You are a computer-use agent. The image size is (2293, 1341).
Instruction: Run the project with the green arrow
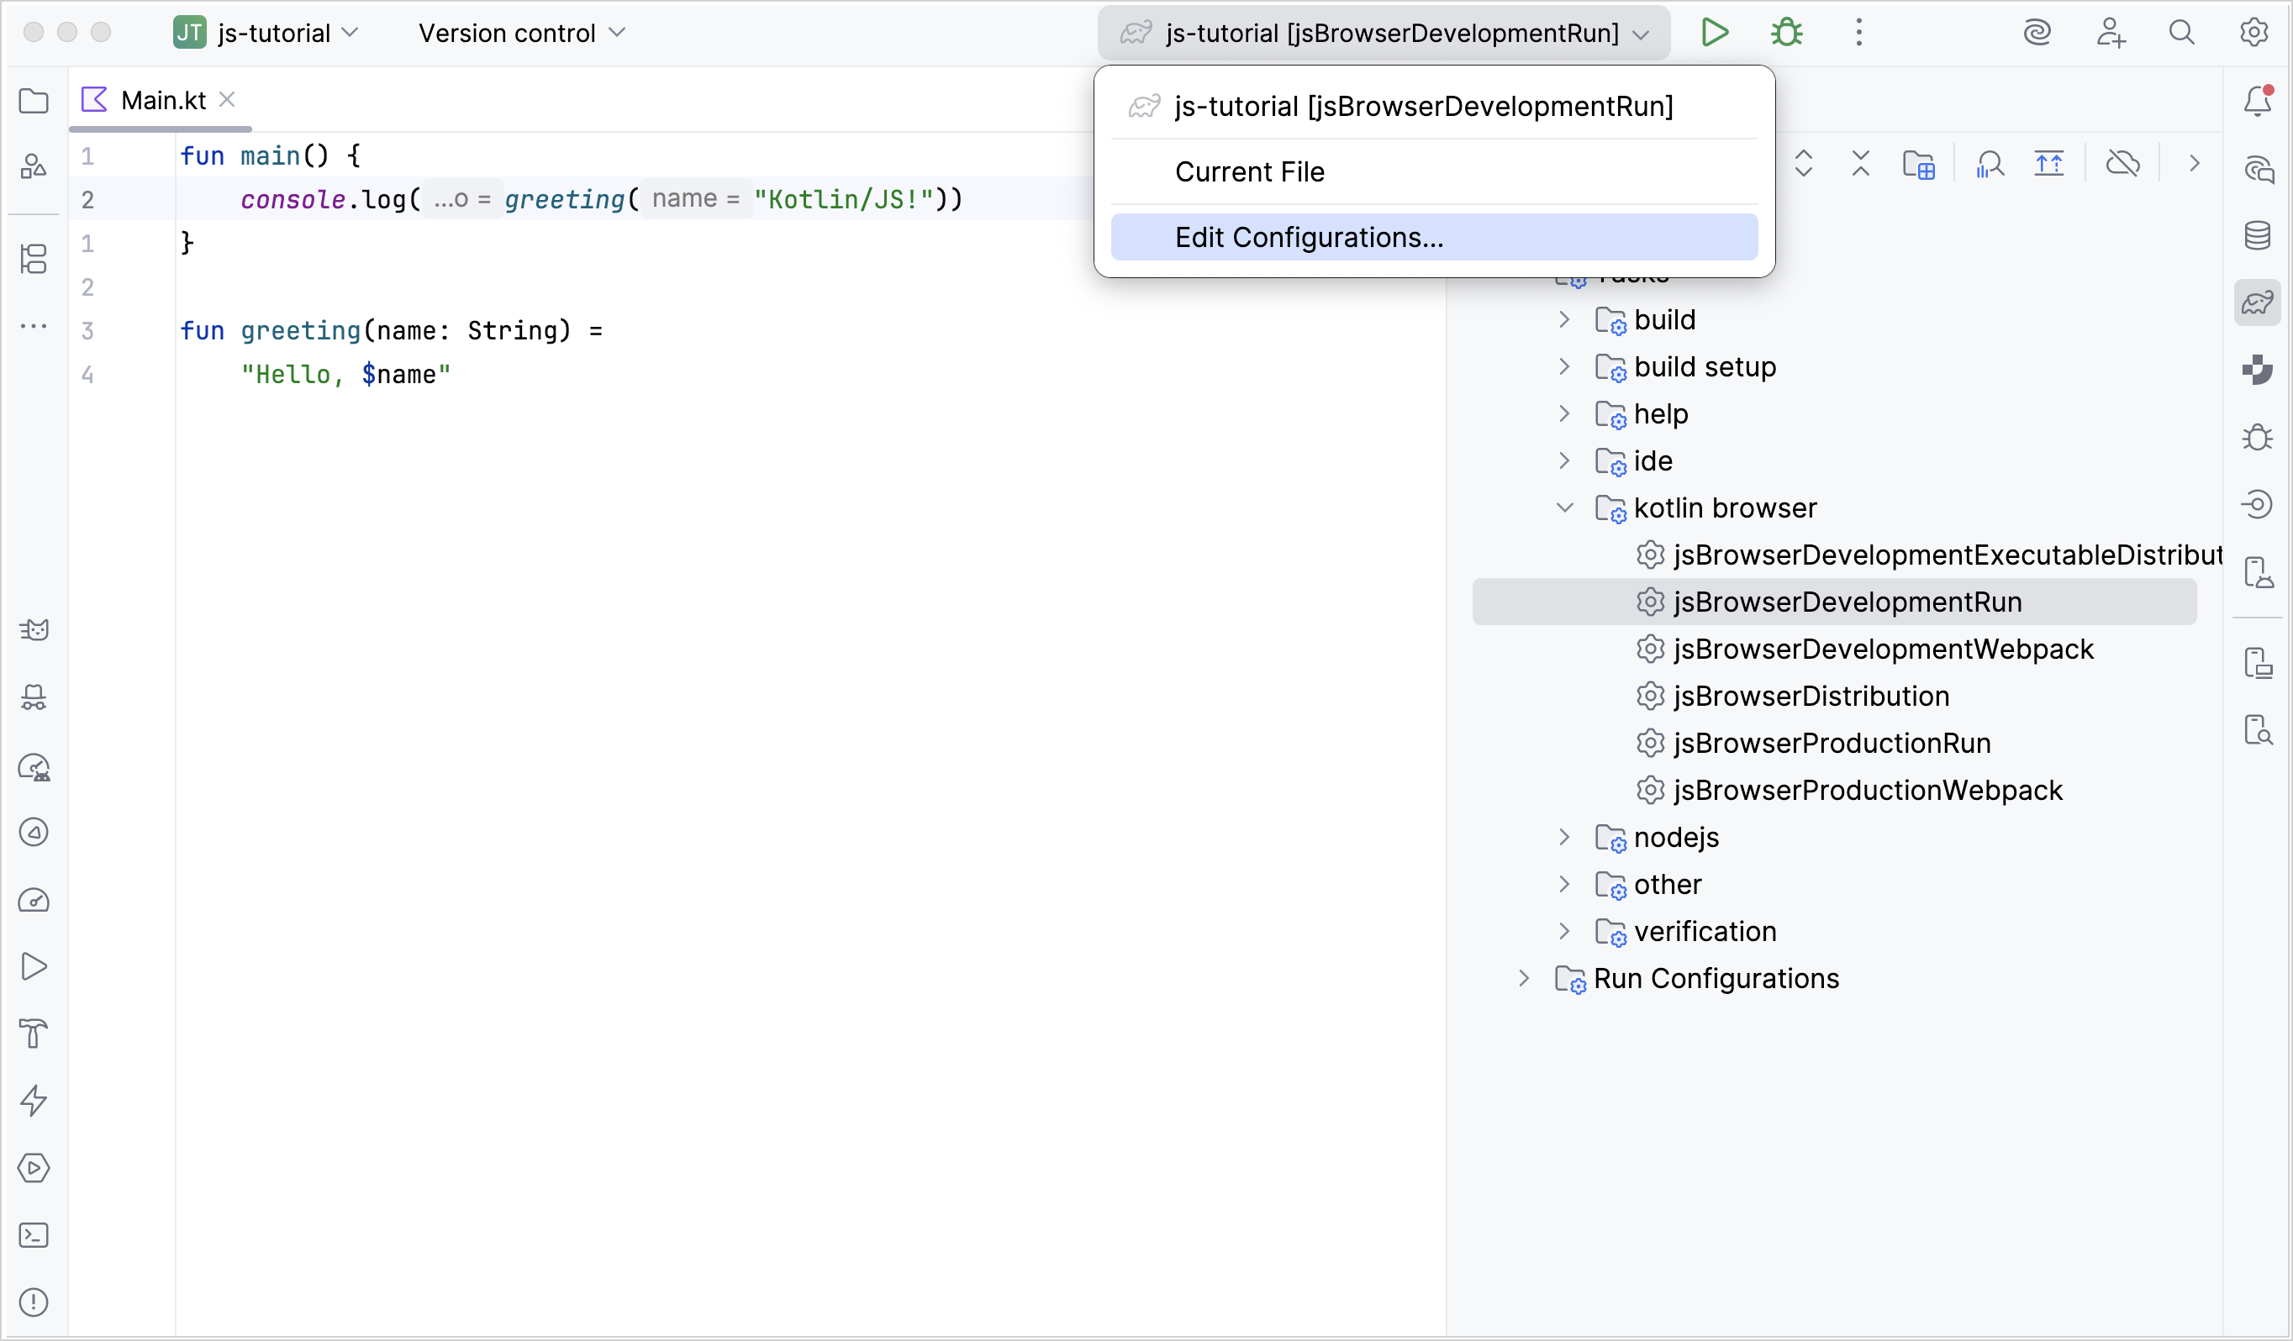click(x=1716, y=32)
